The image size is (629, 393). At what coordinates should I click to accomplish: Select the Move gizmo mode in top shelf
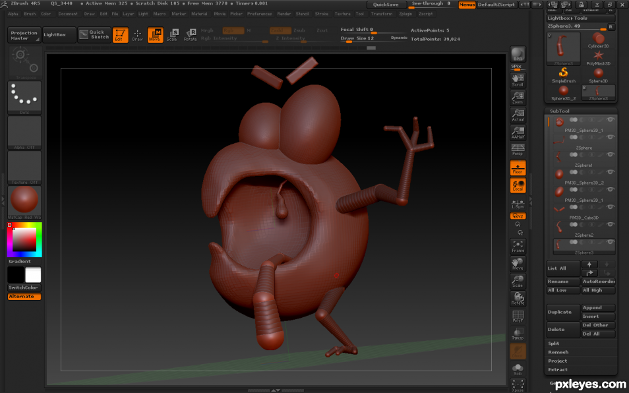click(x=155, y=35)
